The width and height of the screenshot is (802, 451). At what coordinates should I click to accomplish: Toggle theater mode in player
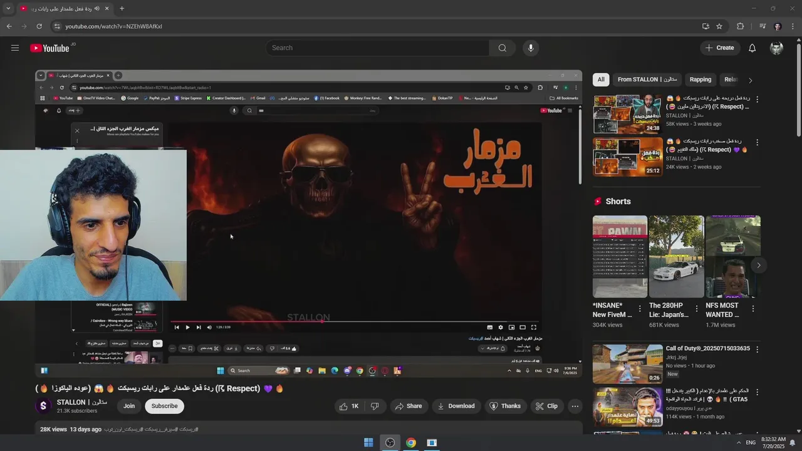(x=523, y=327)
